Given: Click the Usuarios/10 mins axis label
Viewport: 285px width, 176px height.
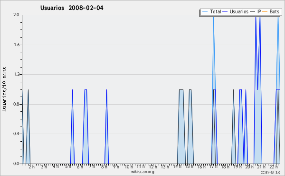Looking at the screenshot, I should (4, 89).
